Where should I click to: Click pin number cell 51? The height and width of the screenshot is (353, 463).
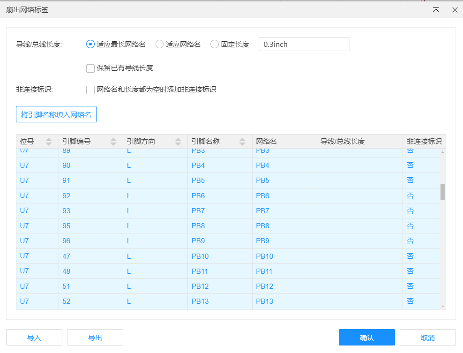click(91, 286)
